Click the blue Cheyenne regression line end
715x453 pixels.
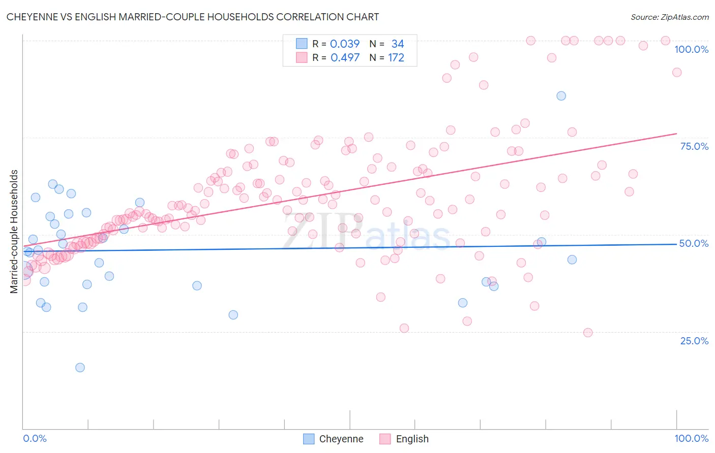click(x=676, y=244)
